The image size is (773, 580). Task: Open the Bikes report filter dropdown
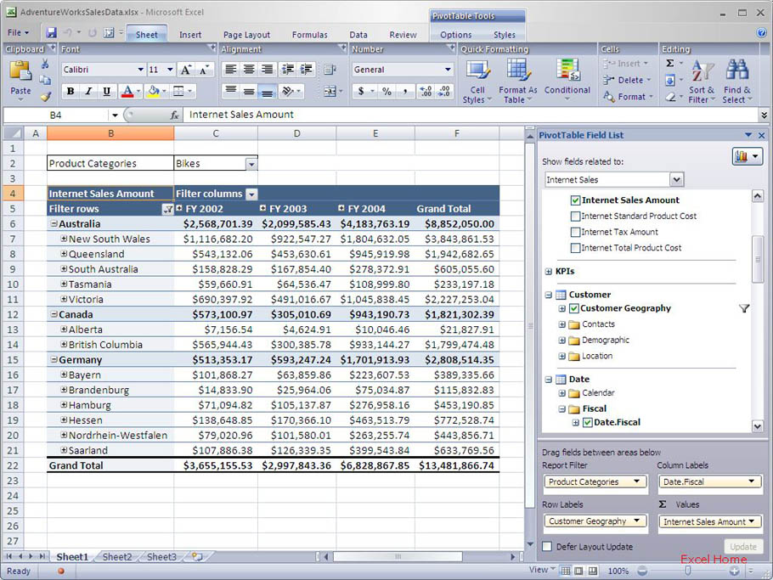(251, 164)
